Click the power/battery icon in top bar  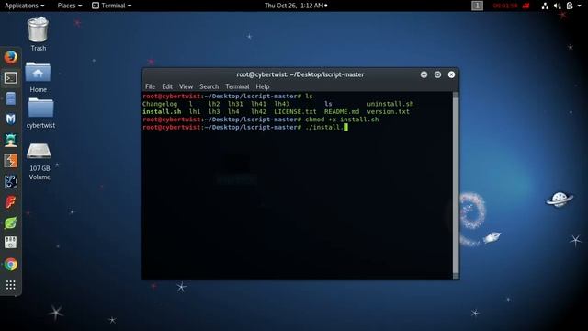[570, 6]
